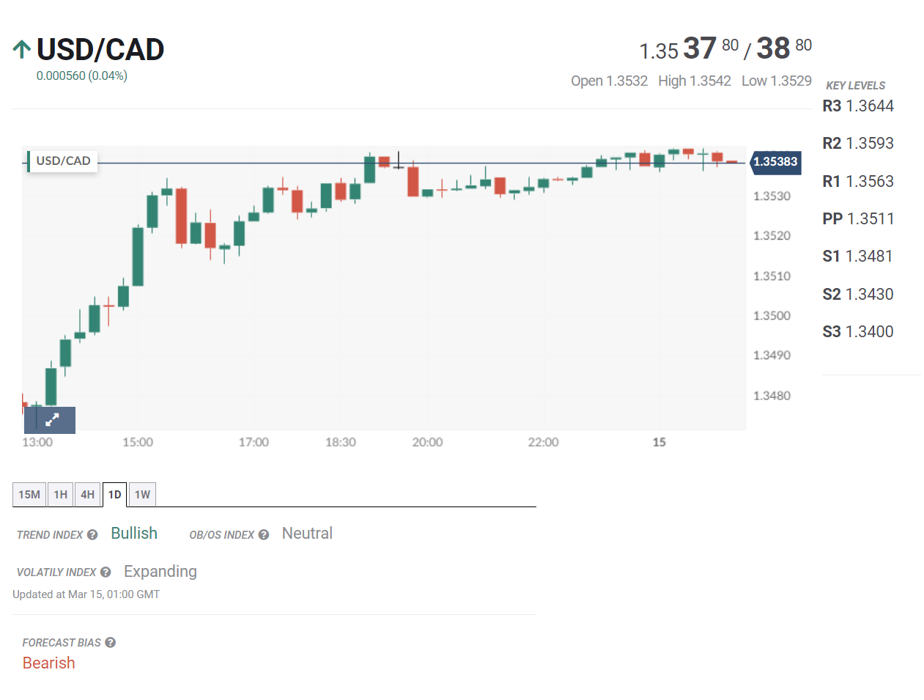
Task: Choose the 4H timeframe tab
Action: tap(88, 495)
